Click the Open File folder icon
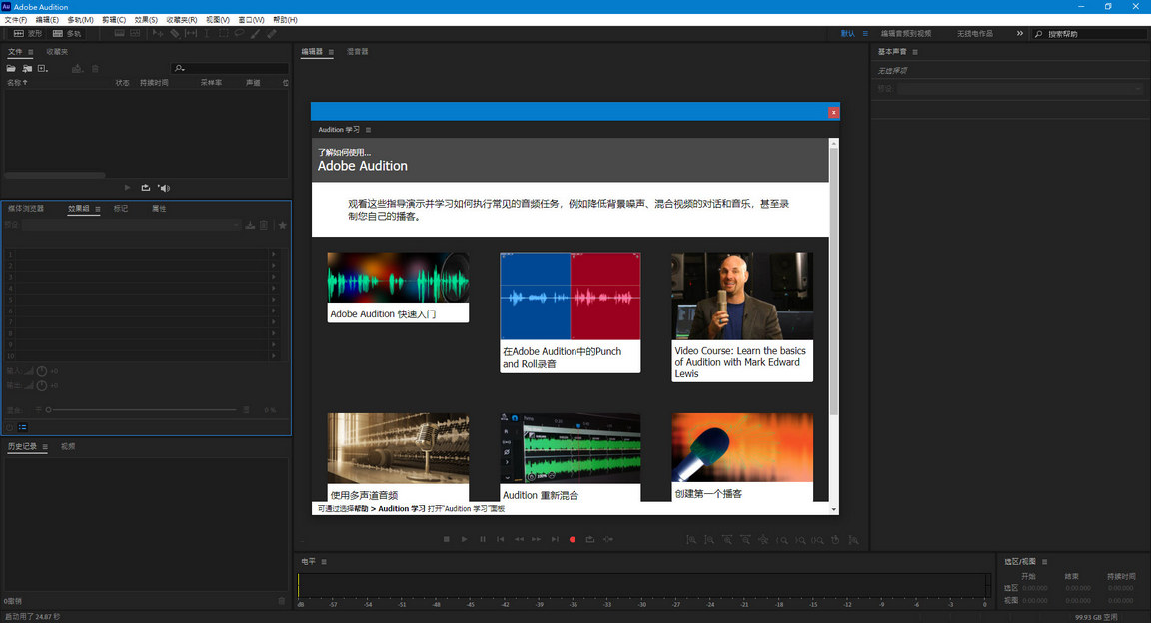This screenshot has height=623, width=1151. 12,68
